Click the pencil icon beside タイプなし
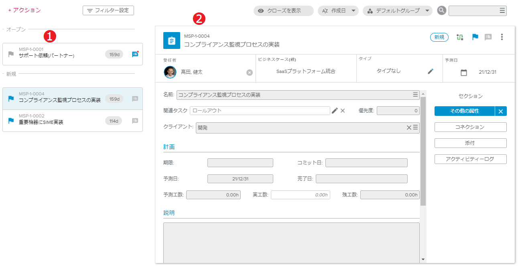 point(431,71)
